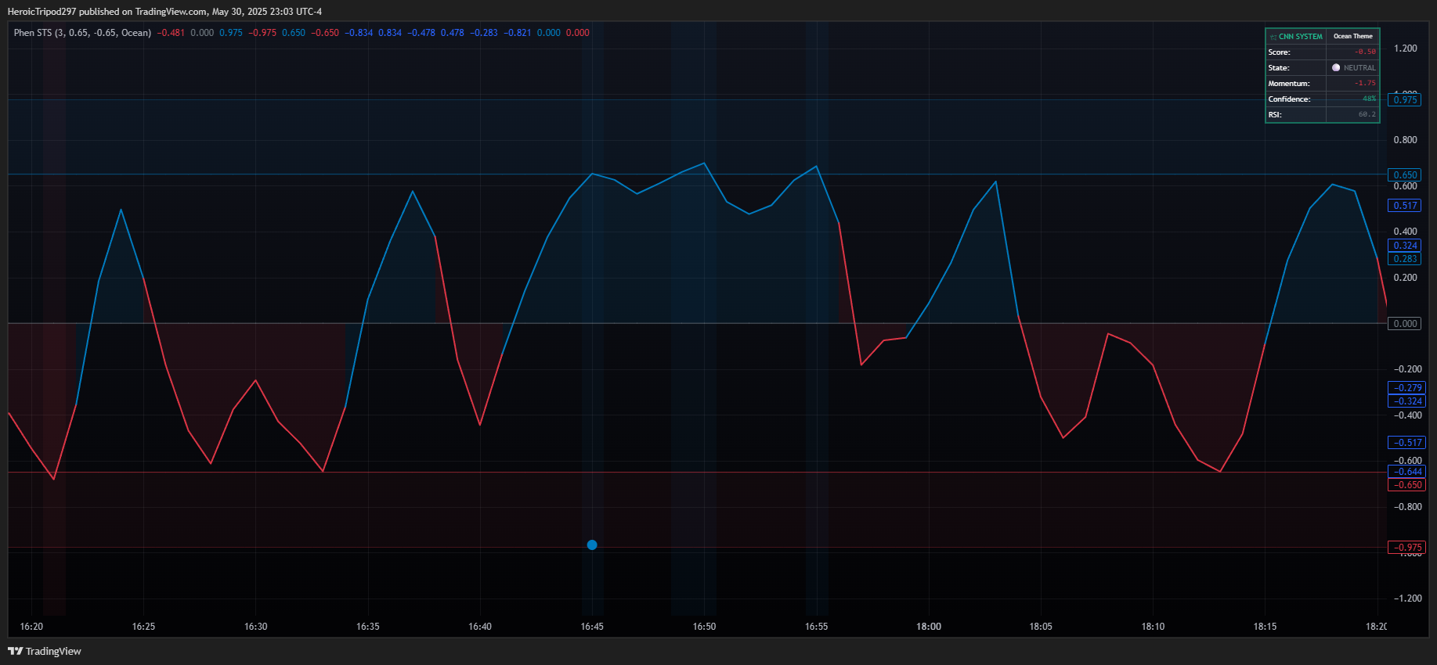Click the Confidence: row label
Screen dimensions: 1437x665
(1289, 99)
